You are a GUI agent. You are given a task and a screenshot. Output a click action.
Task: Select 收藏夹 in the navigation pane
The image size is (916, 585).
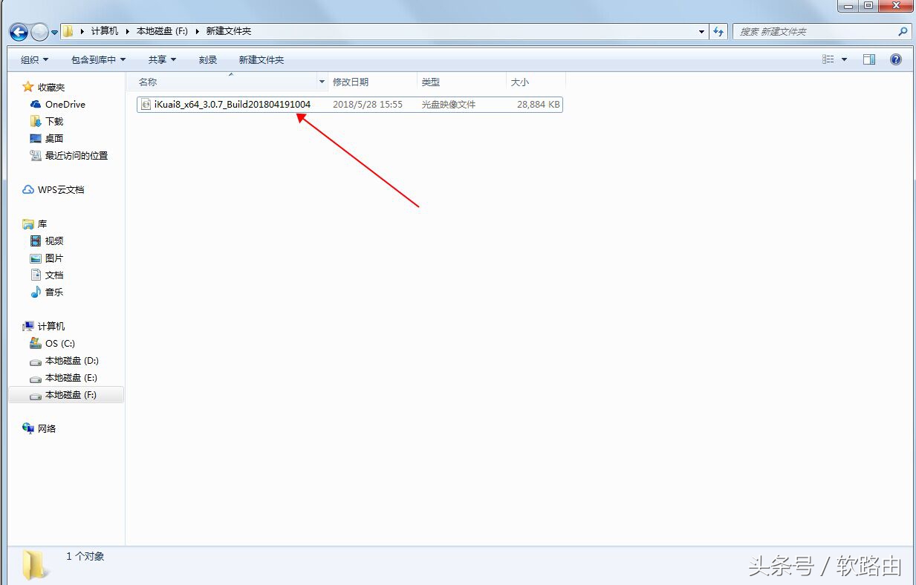coord(51,87)
